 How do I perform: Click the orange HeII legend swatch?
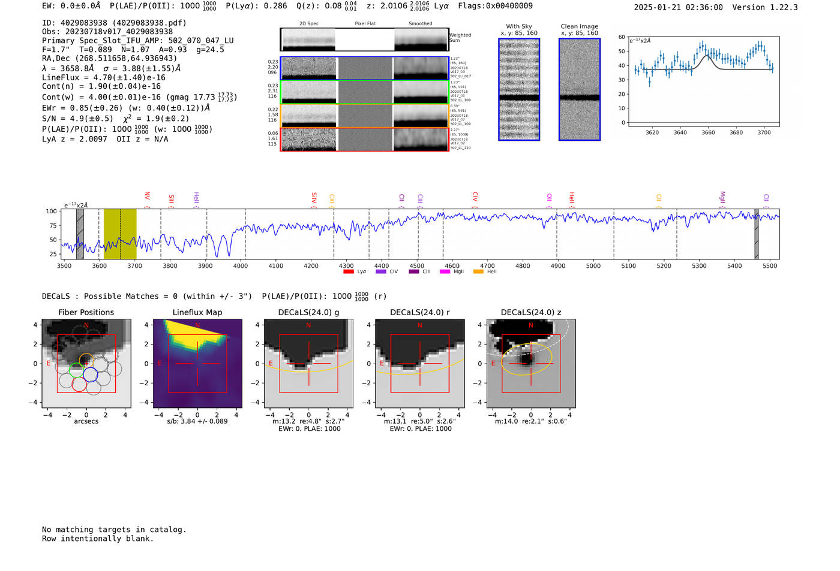[478, 271]
